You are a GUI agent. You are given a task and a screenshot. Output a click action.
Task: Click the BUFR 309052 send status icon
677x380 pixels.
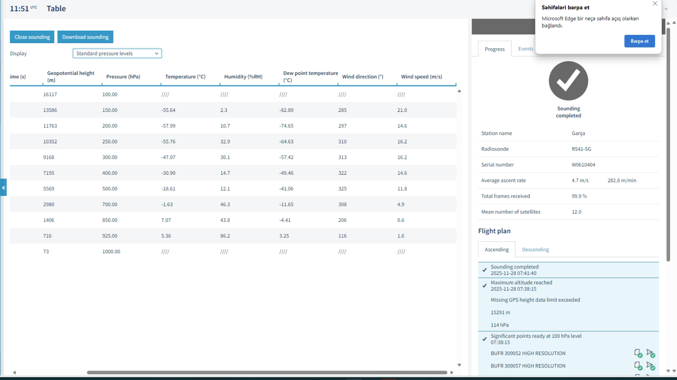[x=651, y=353]
